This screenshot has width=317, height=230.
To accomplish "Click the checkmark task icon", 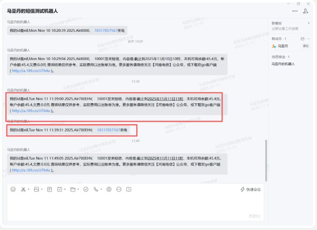I will pyautogui.click(x=86, y=189).
